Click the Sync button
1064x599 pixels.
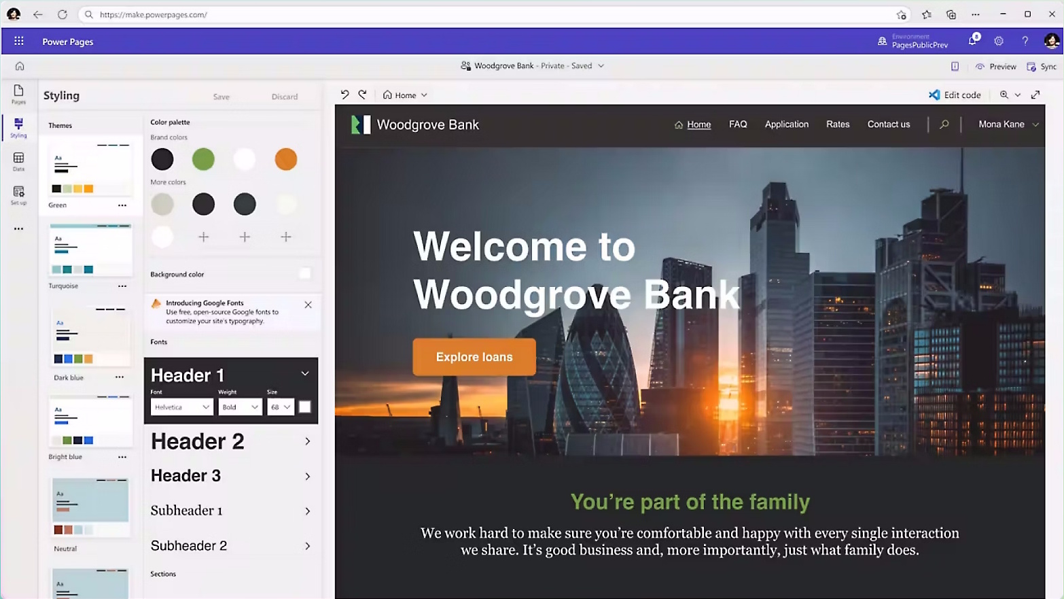(x=1042, y=67)
